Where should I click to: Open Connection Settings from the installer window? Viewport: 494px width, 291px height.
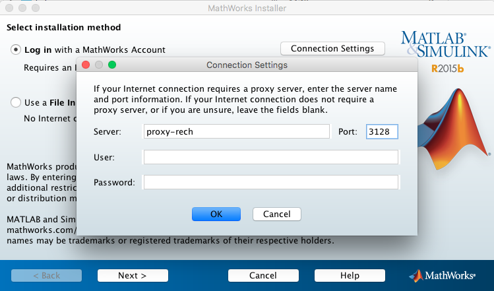pos(332,49)
